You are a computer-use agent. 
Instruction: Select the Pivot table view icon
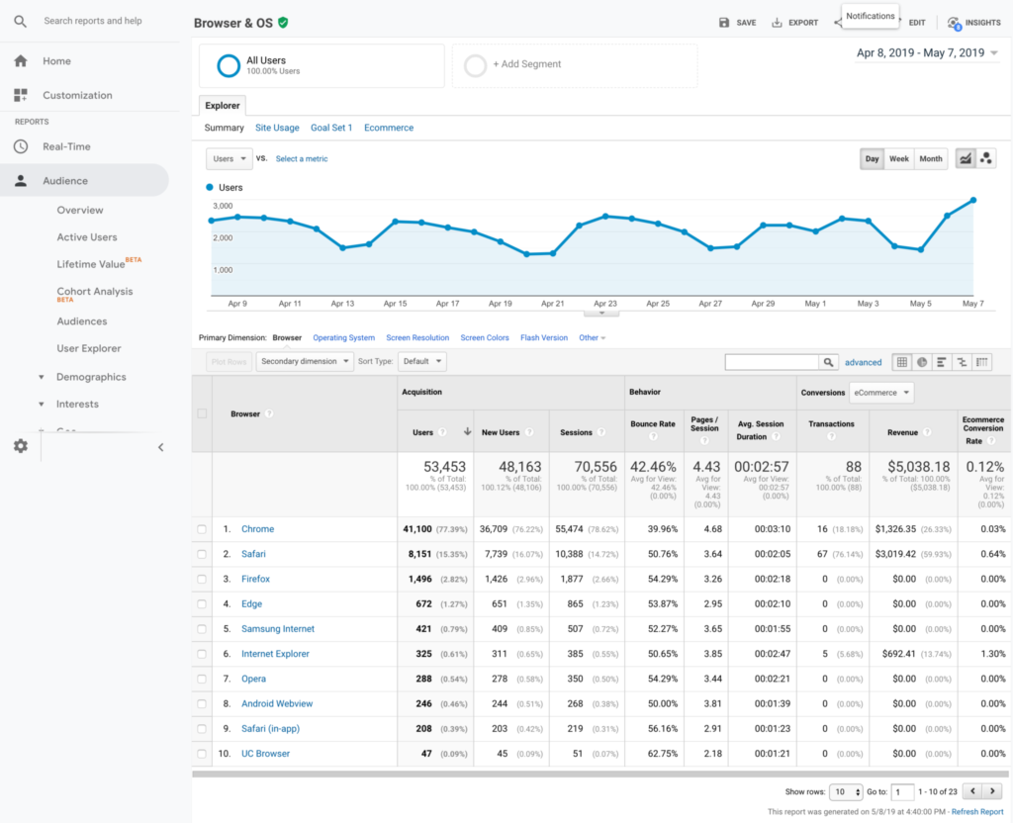pyautogui.click(x=982, y=362)
